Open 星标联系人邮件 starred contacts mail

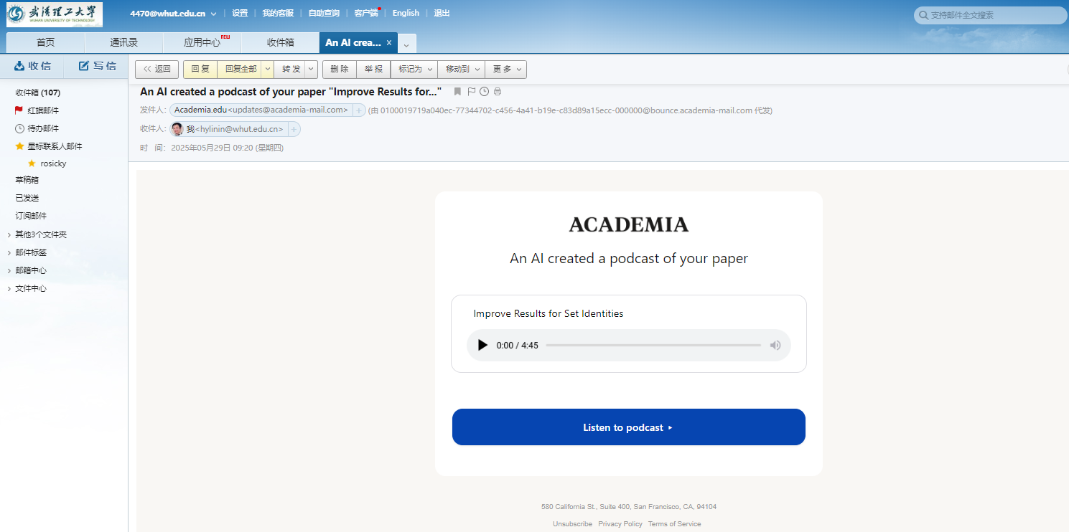(55, 146)
